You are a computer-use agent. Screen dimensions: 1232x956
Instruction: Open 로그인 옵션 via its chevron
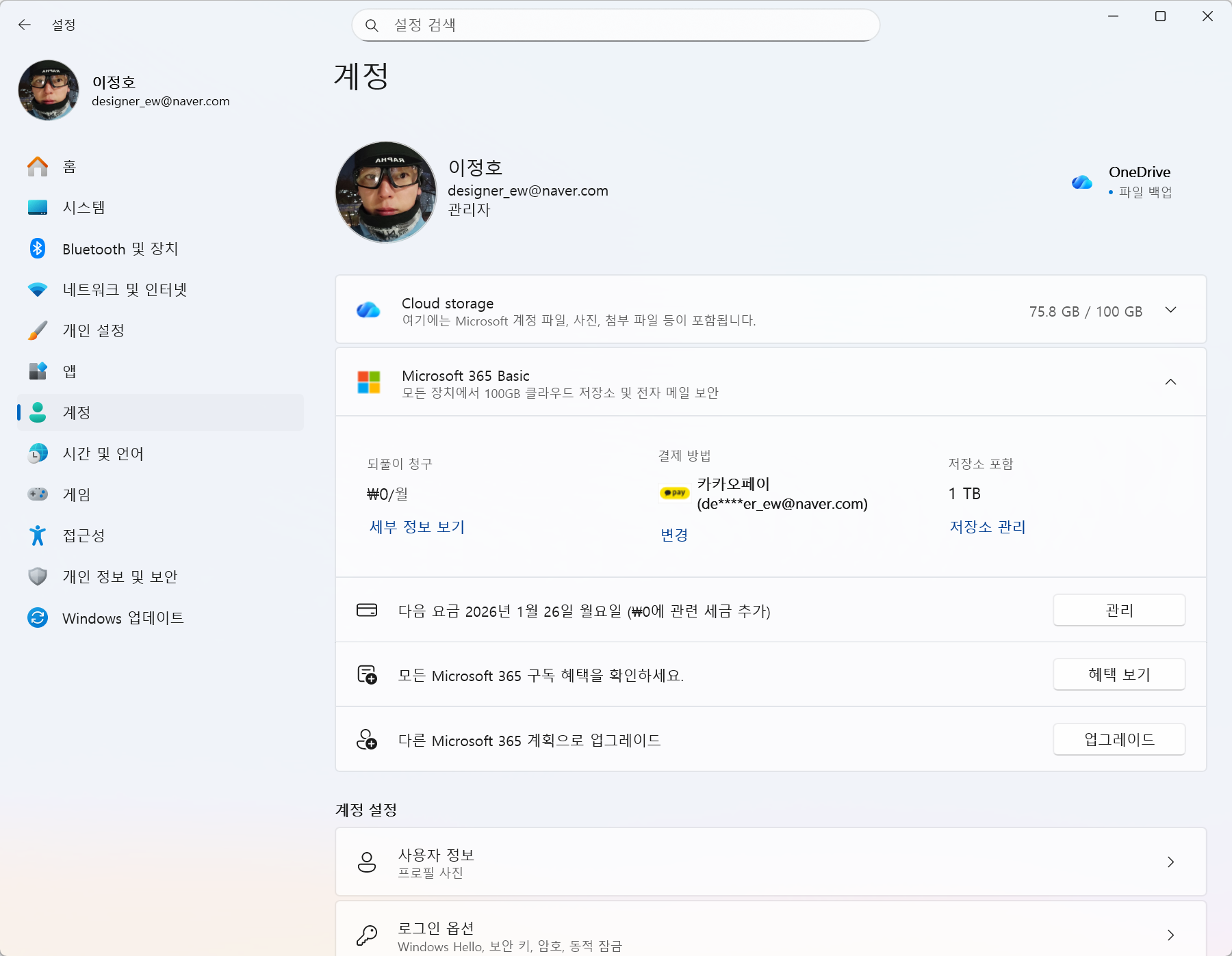coord(1171,935)
